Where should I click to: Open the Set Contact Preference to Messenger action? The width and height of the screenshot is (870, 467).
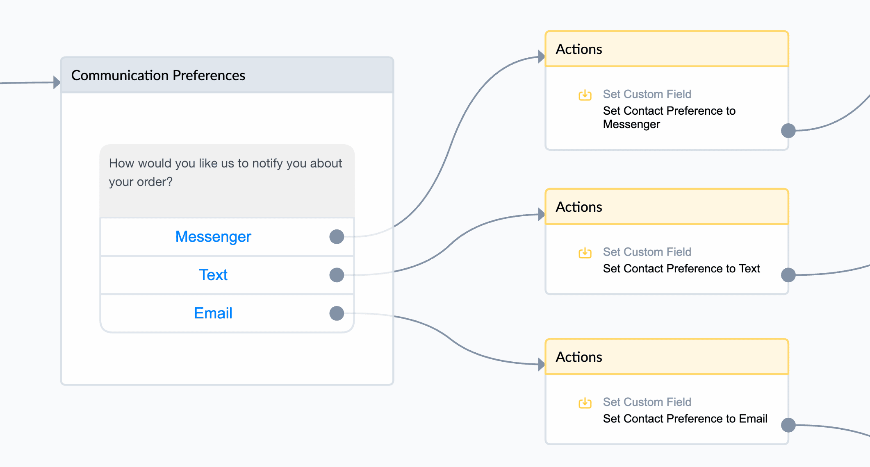click(x=669, y=118)
